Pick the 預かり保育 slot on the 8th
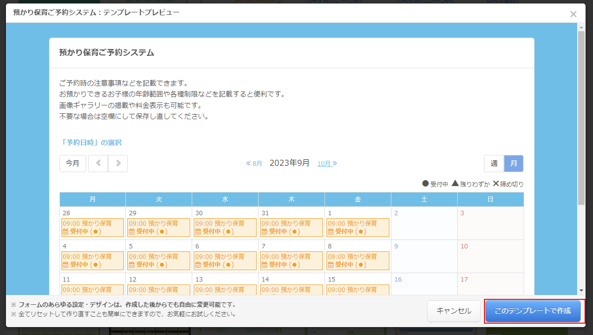 (358, 261)
